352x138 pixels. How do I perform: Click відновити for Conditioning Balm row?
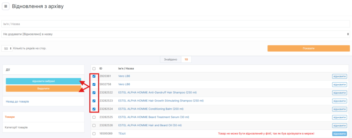point(339,109)
